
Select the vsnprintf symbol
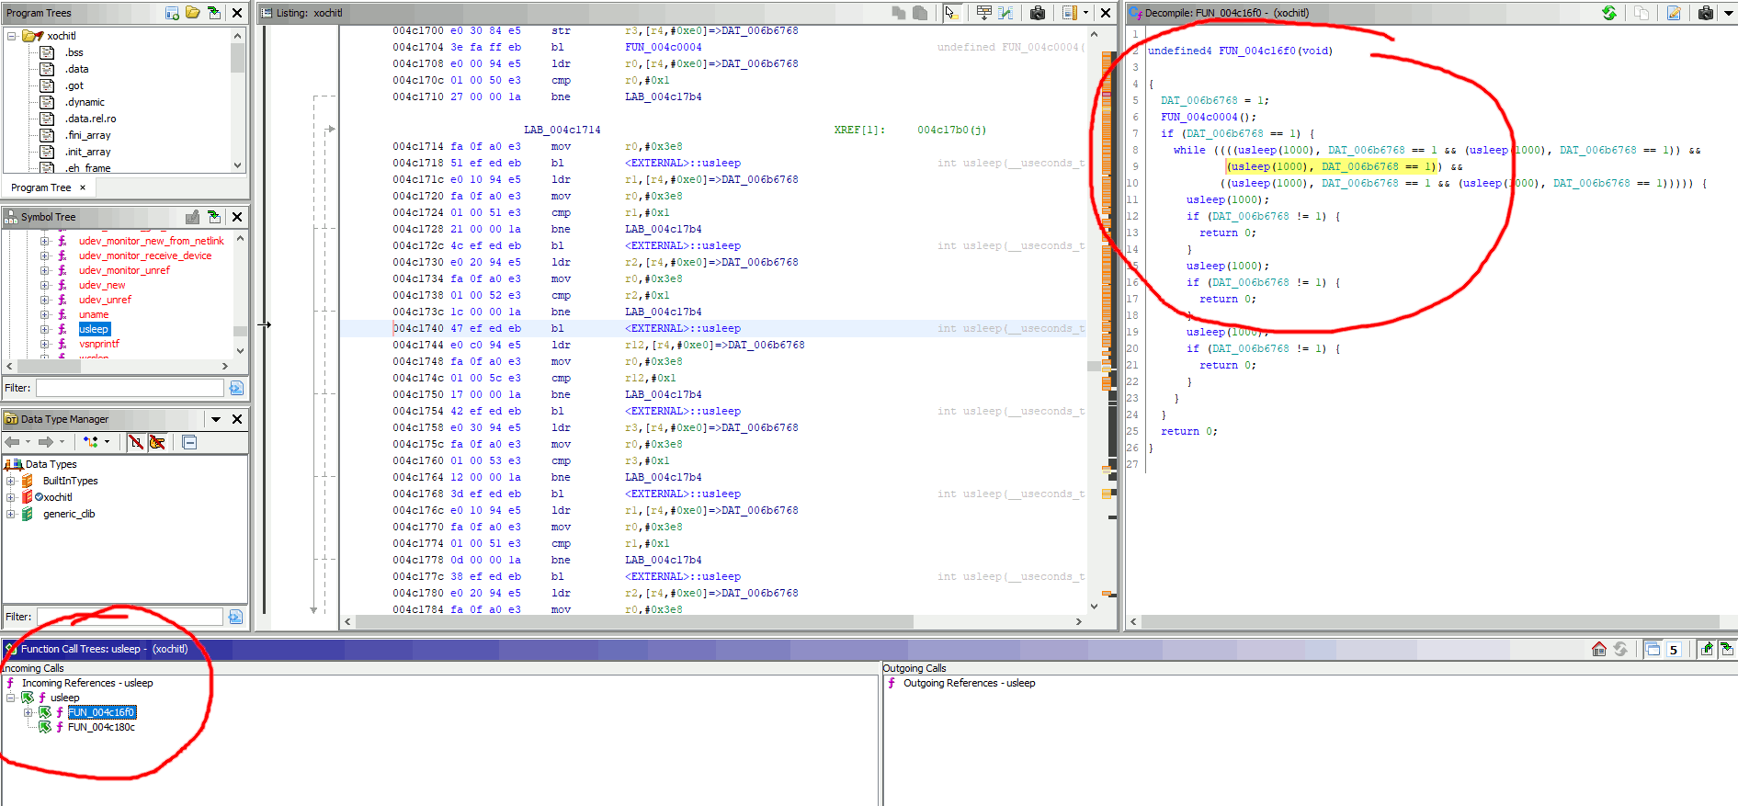tap(99, 344)
